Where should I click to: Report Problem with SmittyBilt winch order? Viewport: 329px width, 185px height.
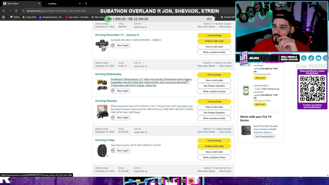[x=214, y=41]
